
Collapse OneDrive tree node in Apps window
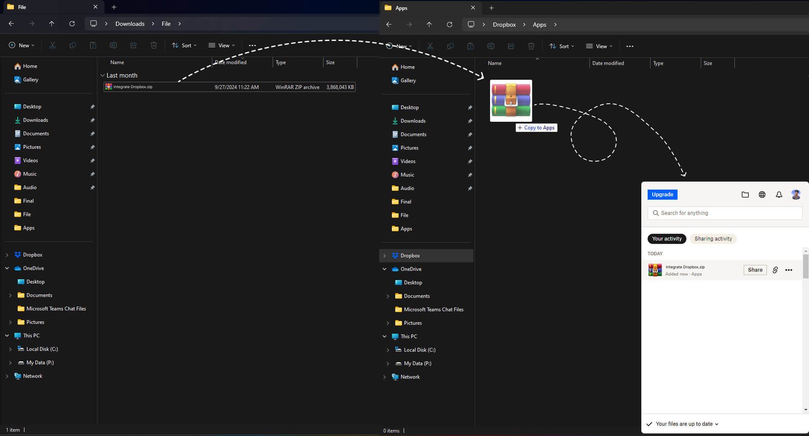point(385,269)
